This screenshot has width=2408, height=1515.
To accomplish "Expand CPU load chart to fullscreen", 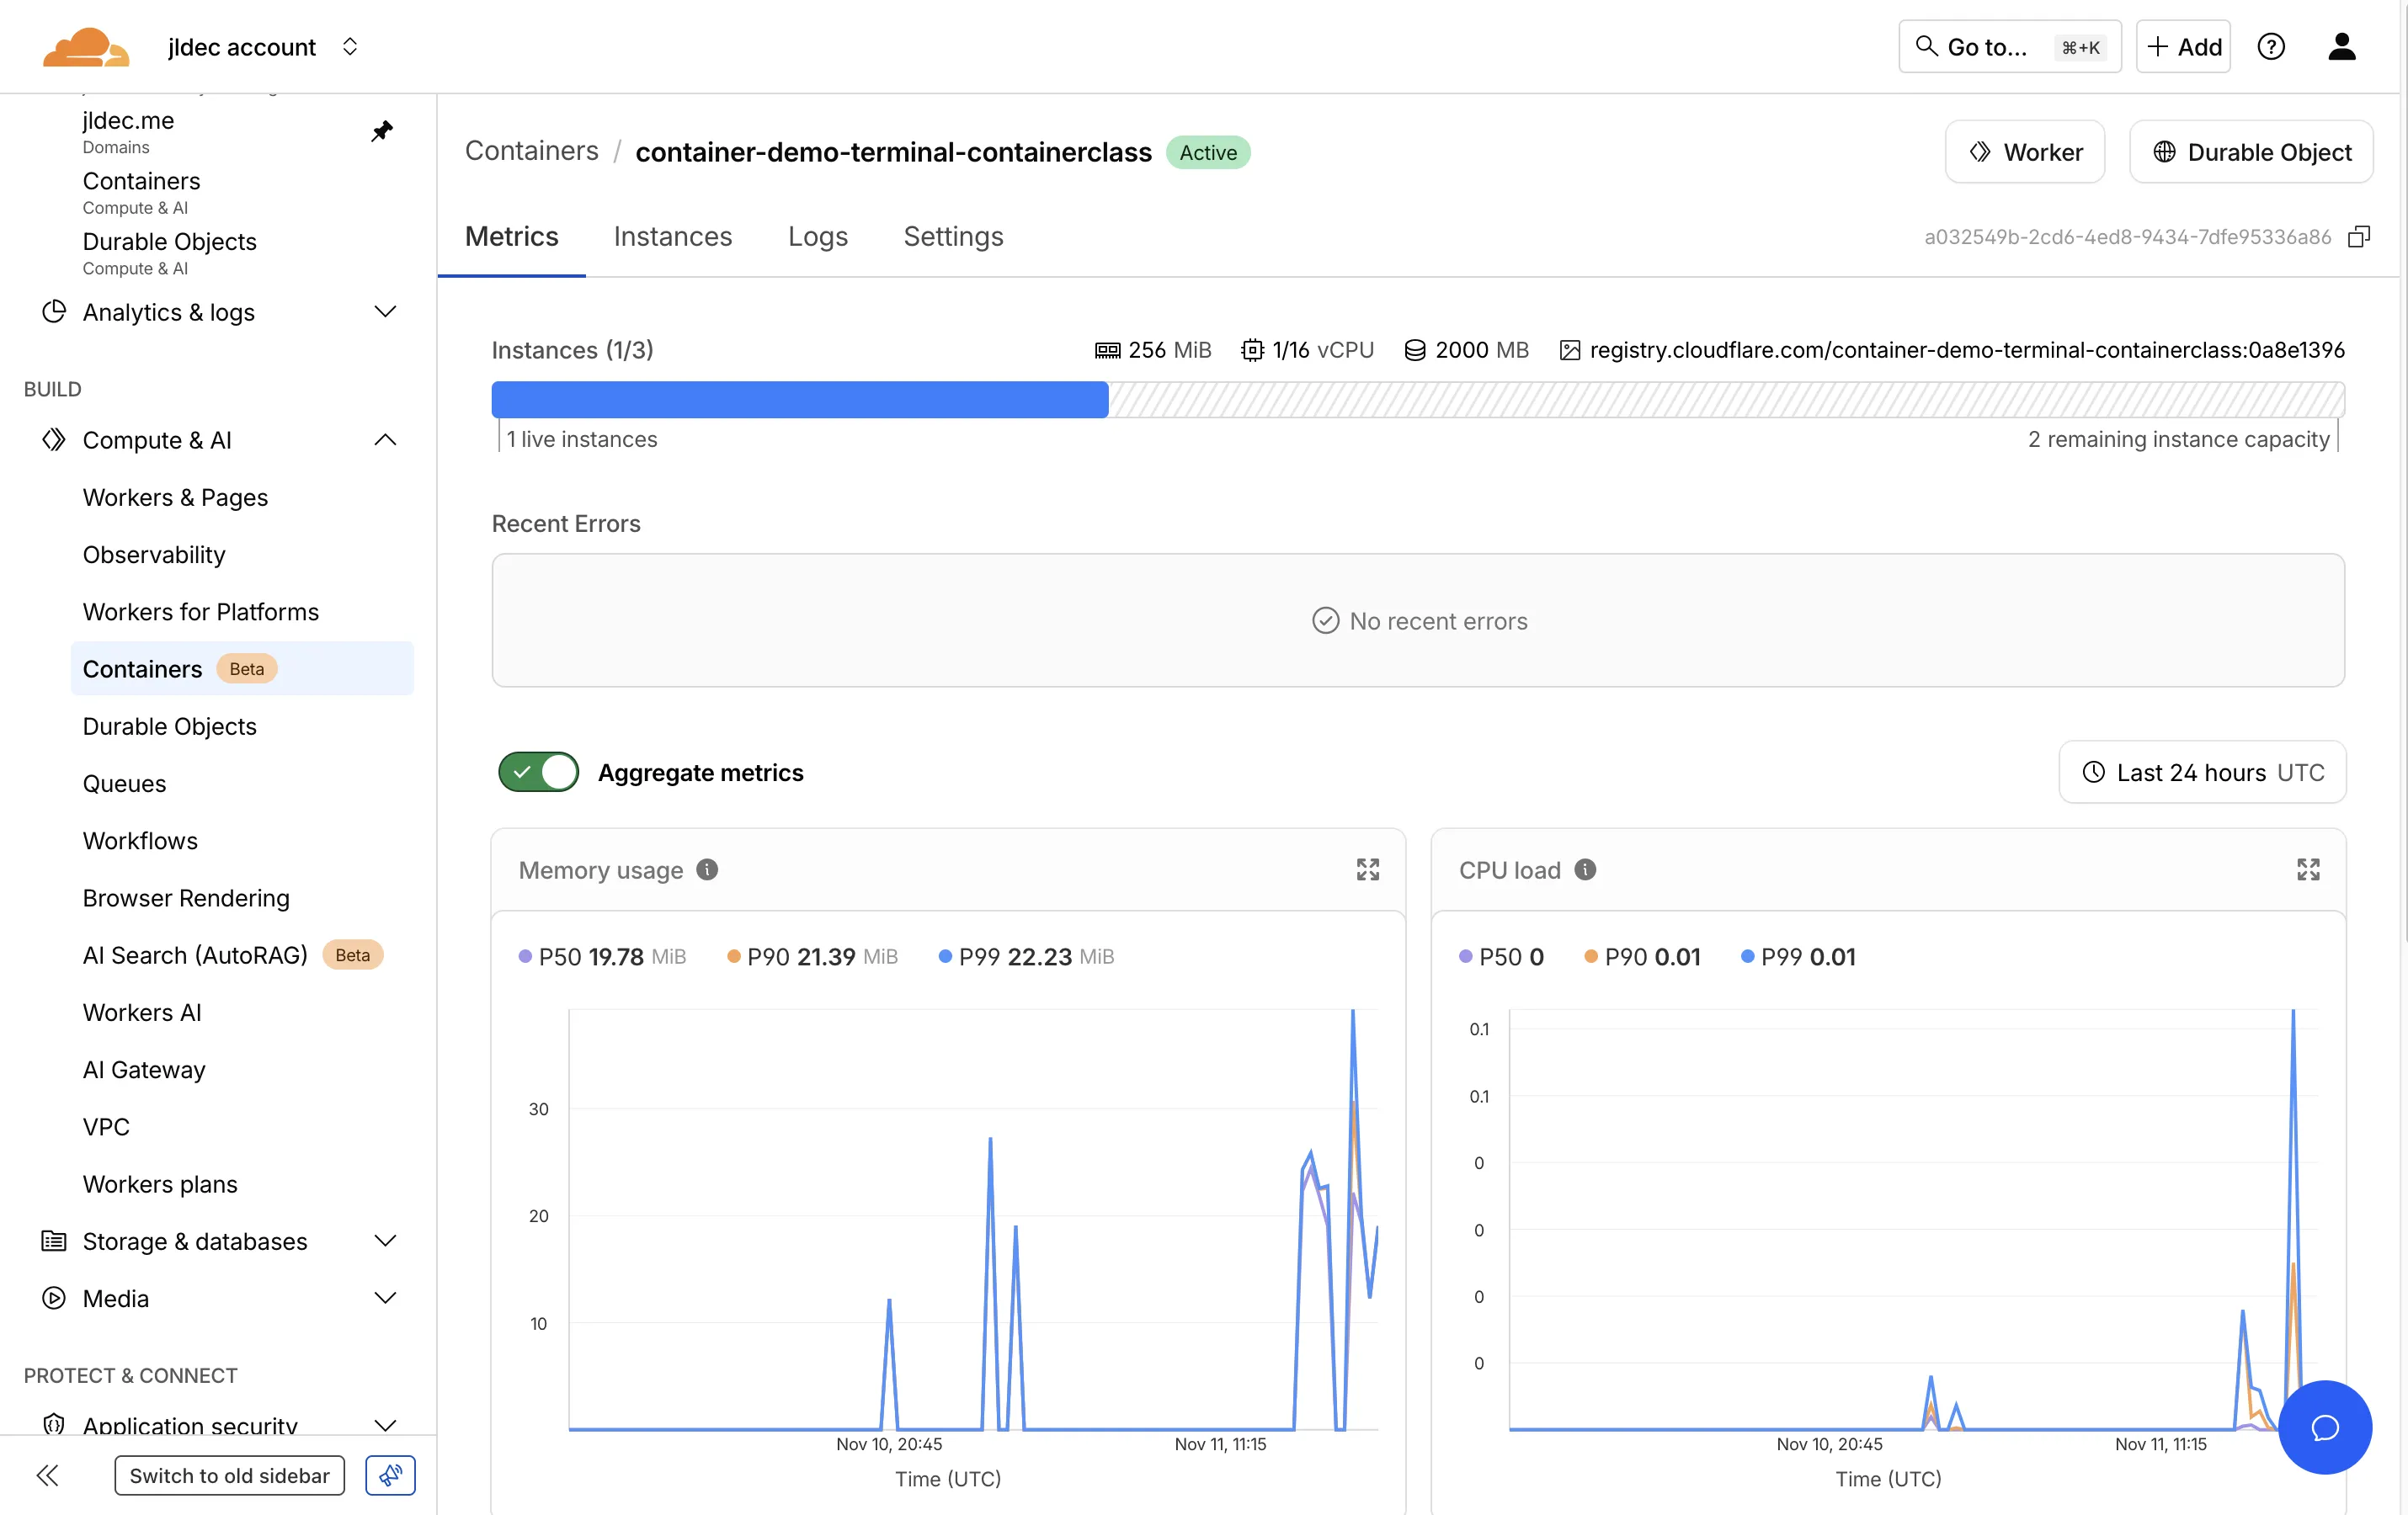I will pos(2308,869).
